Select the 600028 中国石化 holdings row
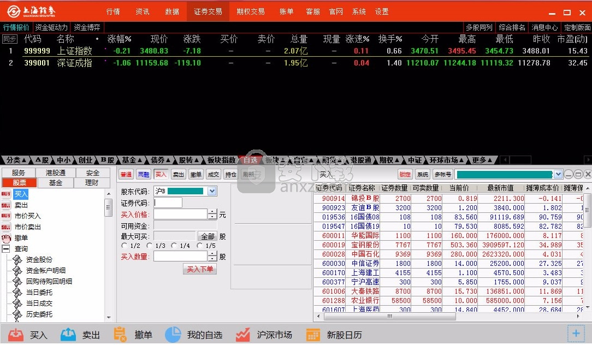 [x=448, y=254]
